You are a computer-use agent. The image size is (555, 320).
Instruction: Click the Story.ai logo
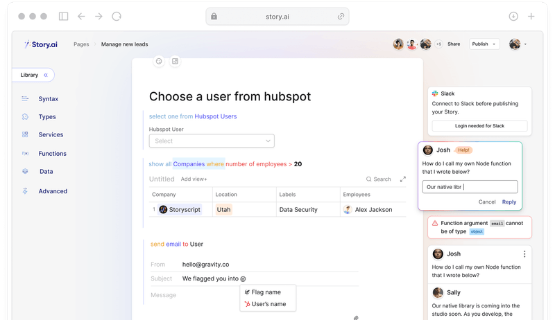pos(41,44)
